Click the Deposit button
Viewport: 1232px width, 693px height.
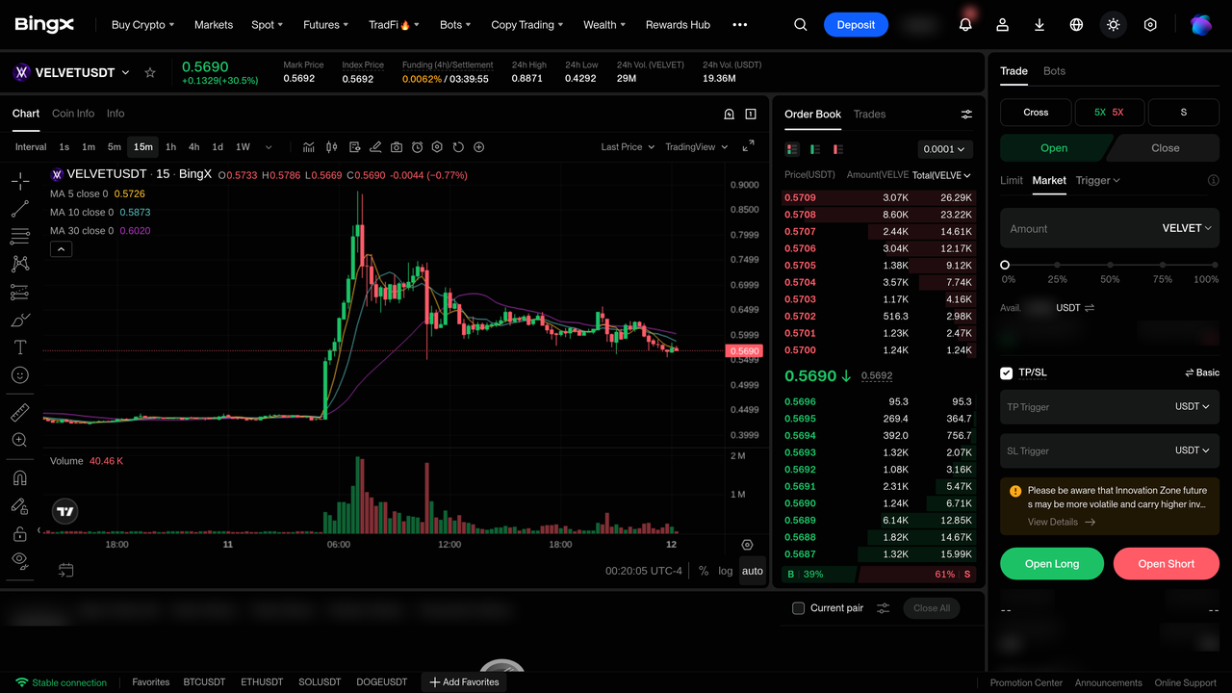tap(856, 25)
